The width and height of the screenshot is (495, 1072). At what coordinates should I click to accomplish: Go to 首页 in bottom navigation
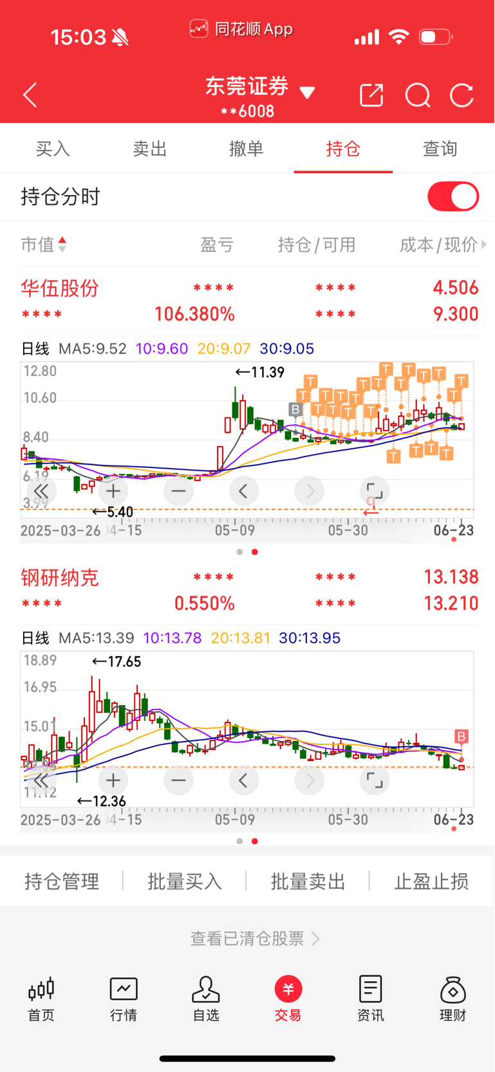tap(41, 999)
